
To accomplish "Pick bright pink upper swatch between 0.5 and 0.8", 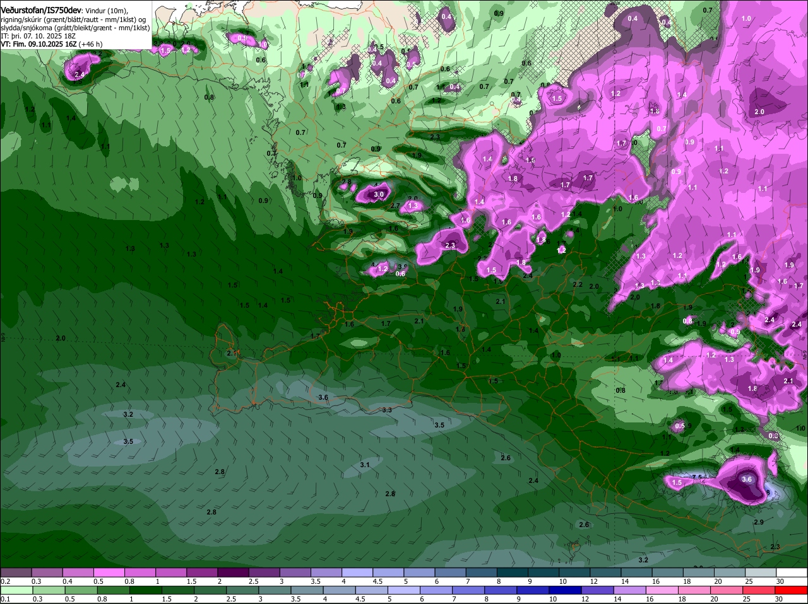I will point(109,572).
